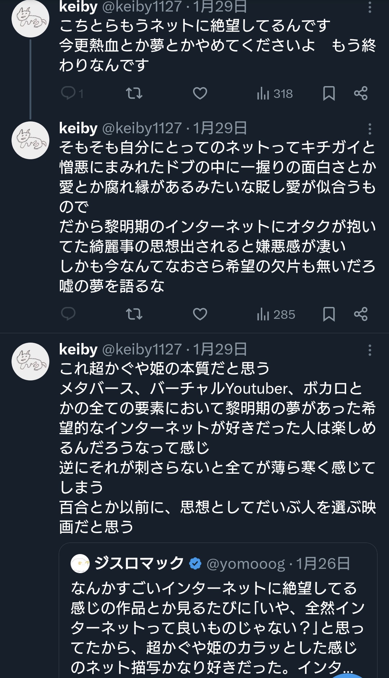Share the tweet with 285 views
The width and height of the screenshot is (389, 678).
tap(361, 314)
